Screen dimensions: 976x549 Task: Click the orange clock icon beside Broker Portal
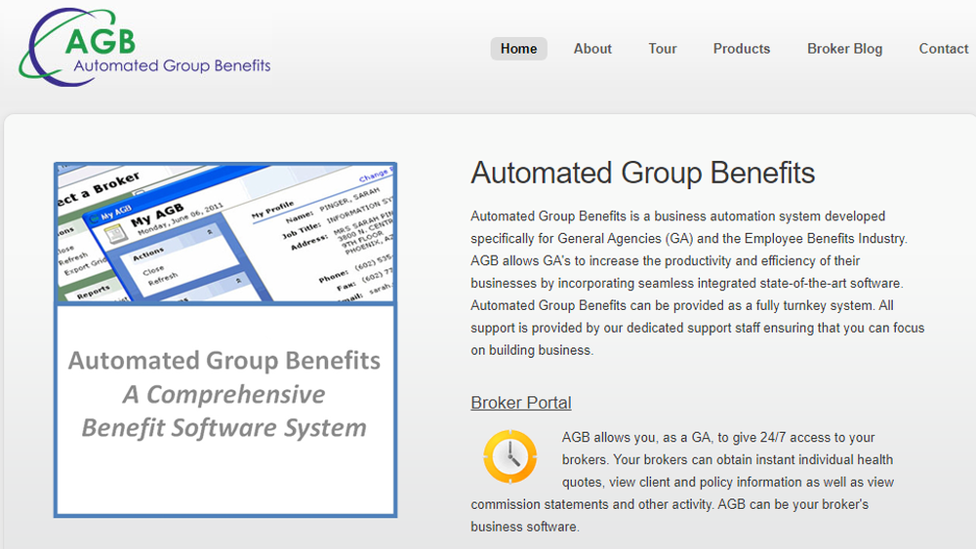(509, 456)
